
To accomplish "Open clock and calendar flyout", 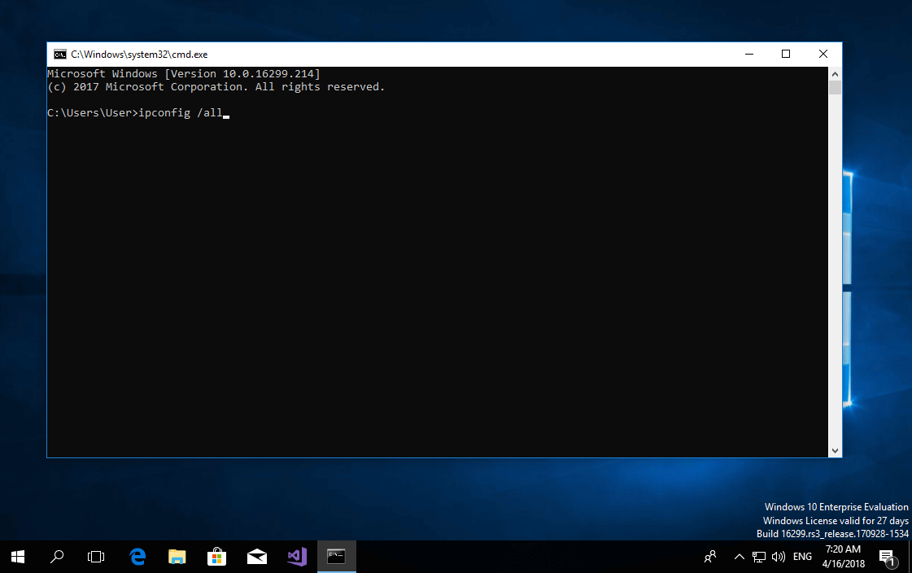I will [x=844, y=557].
